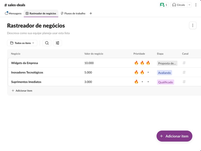This screenshot has width=201, height=151.
Task: Open search with the magnifier icon
Action: click(47, 43)
